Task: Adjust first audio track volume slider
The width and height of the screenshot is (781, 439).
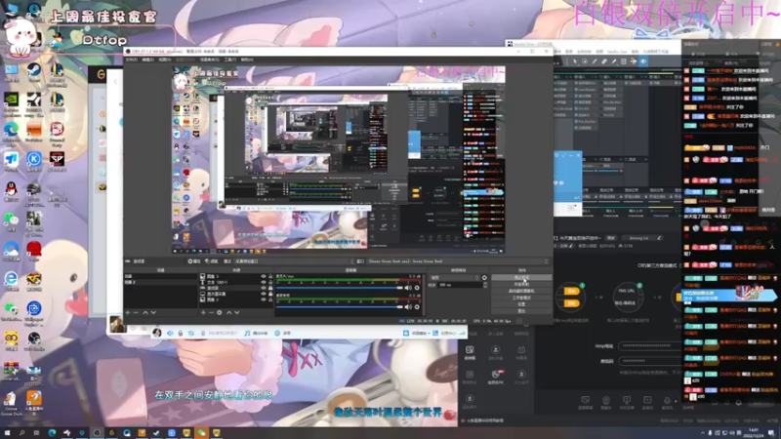Action: pyautogui.click(x=339, y=288)
